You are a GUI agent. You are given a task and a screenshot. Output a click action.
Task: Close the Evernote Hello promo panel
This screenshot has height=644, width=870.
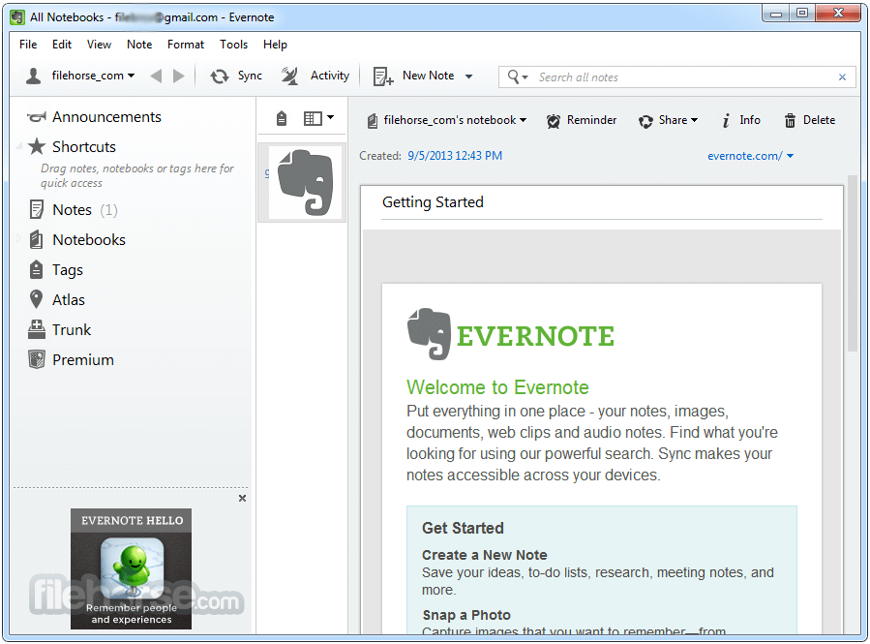[242, 498]
